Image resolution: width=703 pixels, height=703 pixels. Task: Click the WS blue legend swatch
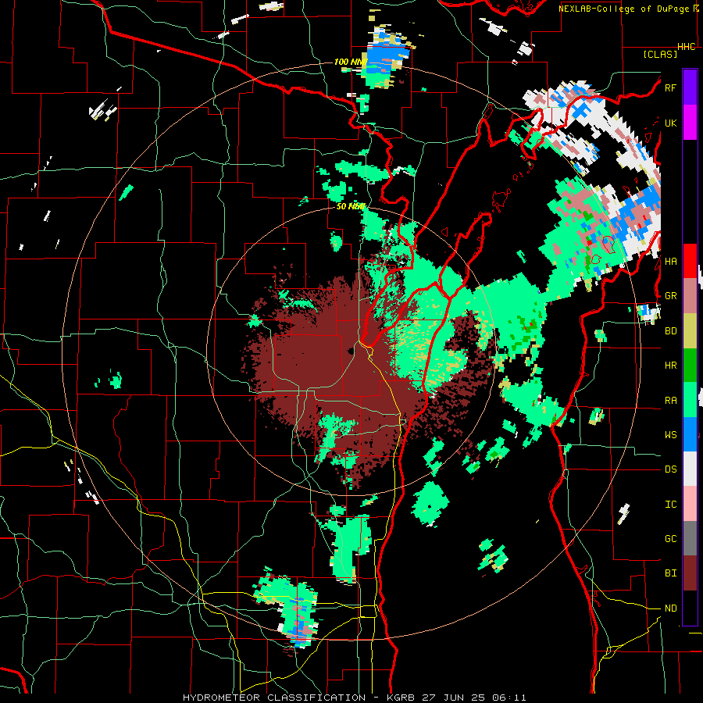click(x=690, y=434)
